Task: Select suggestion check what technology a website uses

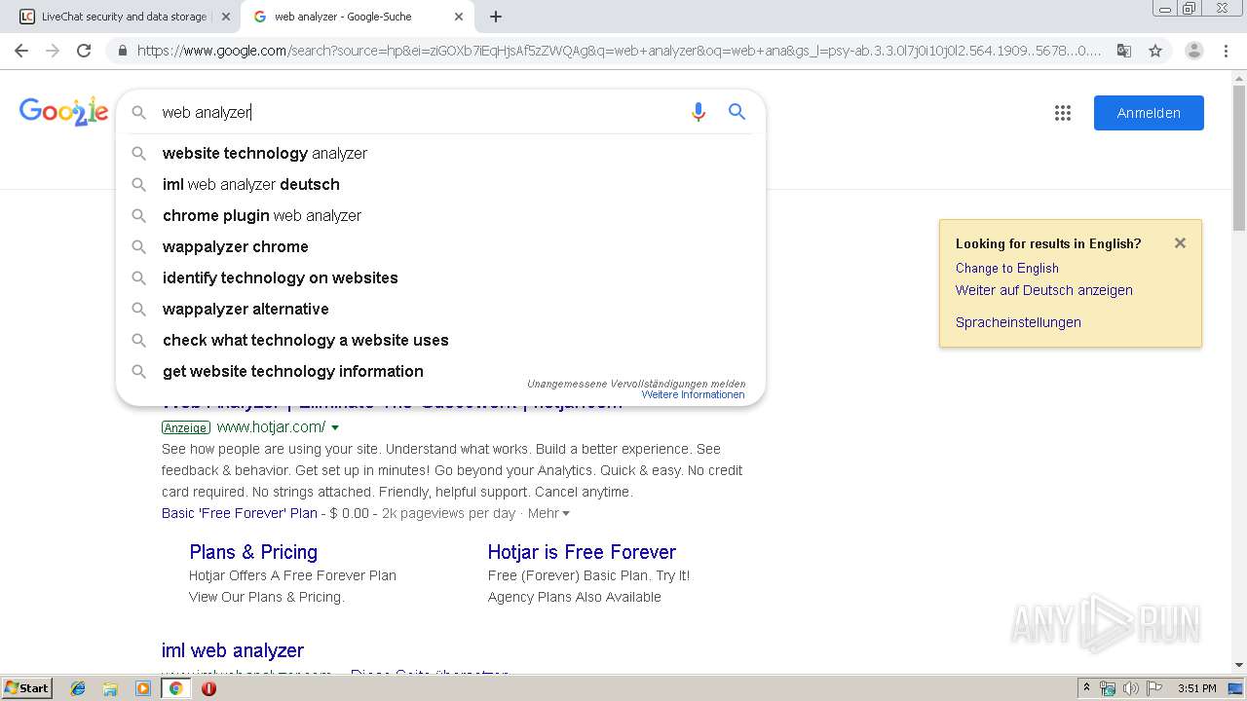Action: (x=440, y=340)
